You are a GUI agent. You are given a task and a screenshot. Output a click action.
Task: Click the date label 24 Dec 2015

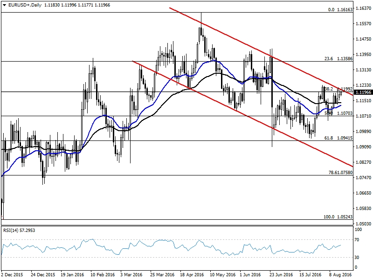(x=43, y=274)
